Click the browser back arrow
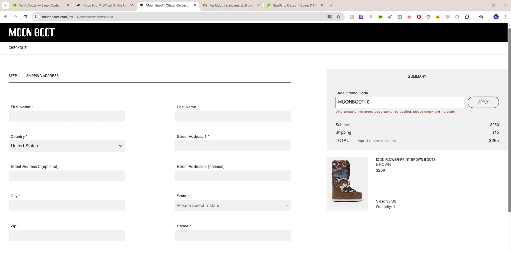The width and height of the screenshot is (511, 253). point(6,17)
